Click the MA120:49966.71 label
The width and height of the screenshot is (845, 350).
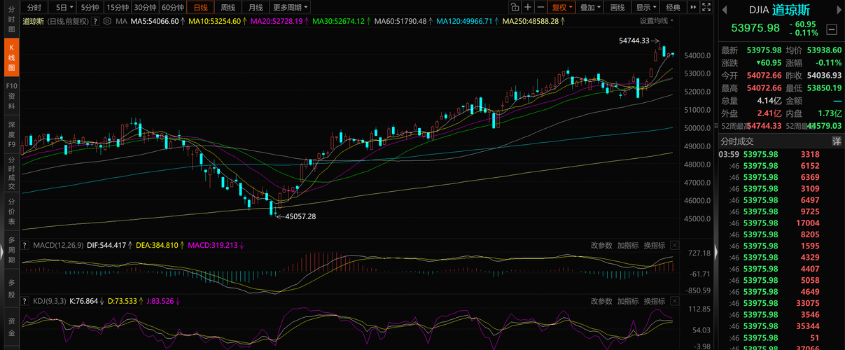tap(465, 21)
